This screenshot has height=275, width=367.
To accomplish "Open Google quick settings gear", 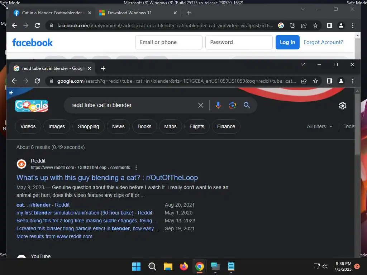I will tap(342, 106).
